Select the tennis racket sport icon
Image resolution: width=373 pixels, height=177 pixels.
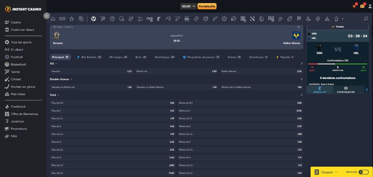[x=103, y=19]
